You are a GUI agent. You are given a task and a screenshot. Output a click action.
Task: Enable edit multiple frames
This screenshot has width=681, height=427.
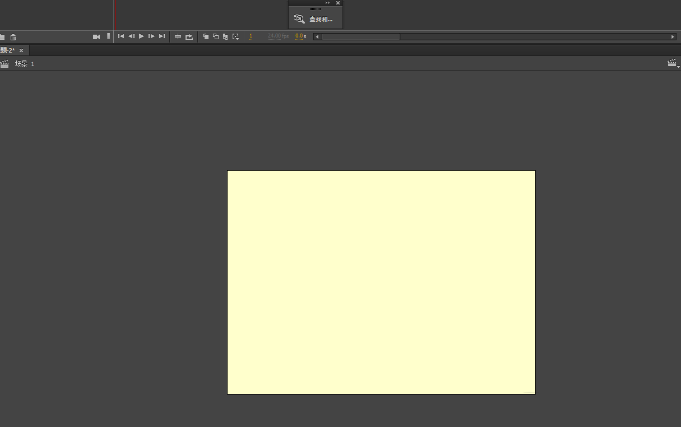pyautogui.click(x=225, y=37)
